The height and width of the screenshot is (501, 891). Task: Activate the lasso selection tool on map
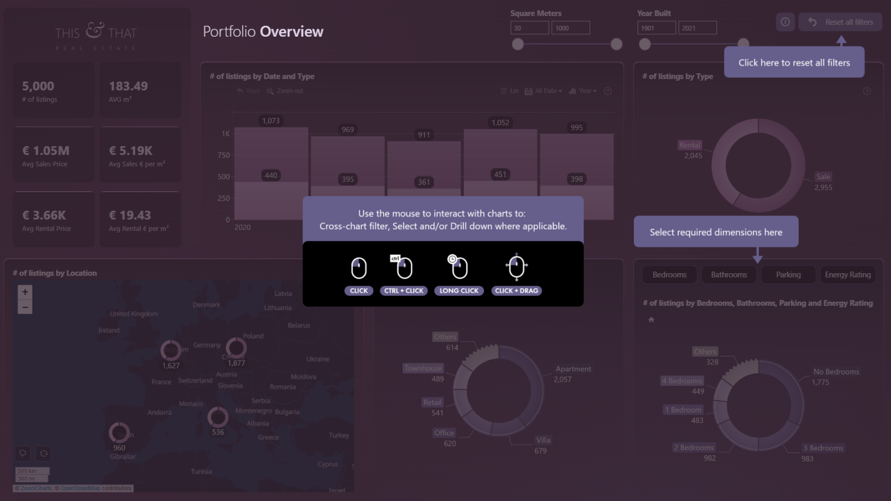pyautogui.click(x=22, y=453)
